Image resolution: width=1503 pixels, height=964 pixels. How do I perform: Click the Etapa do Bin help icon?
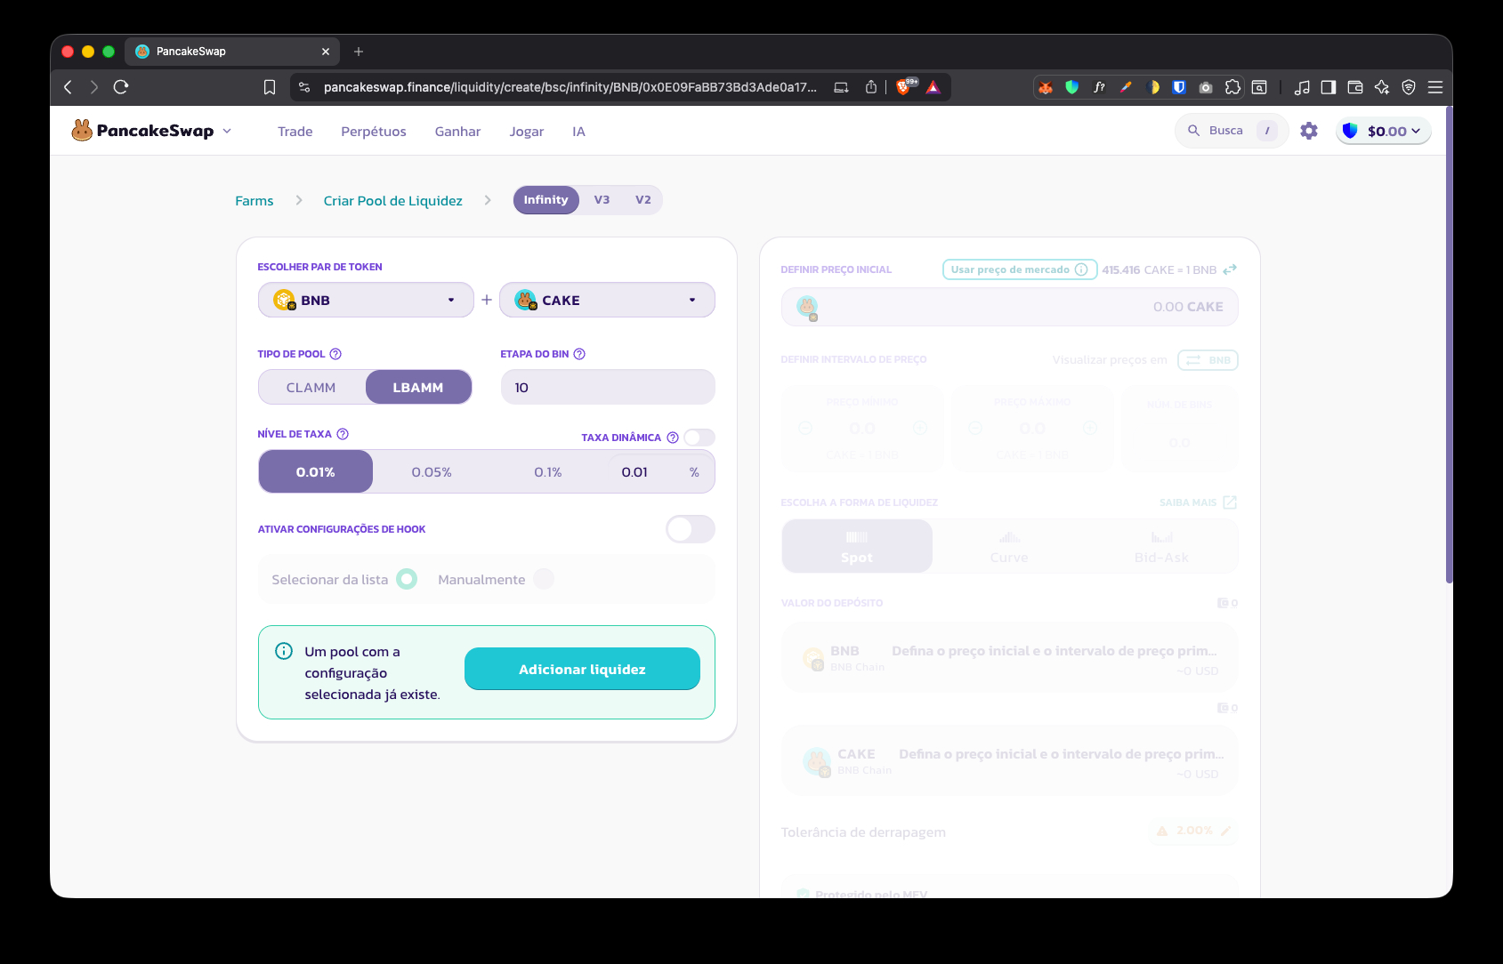click(x=579, y=354)
